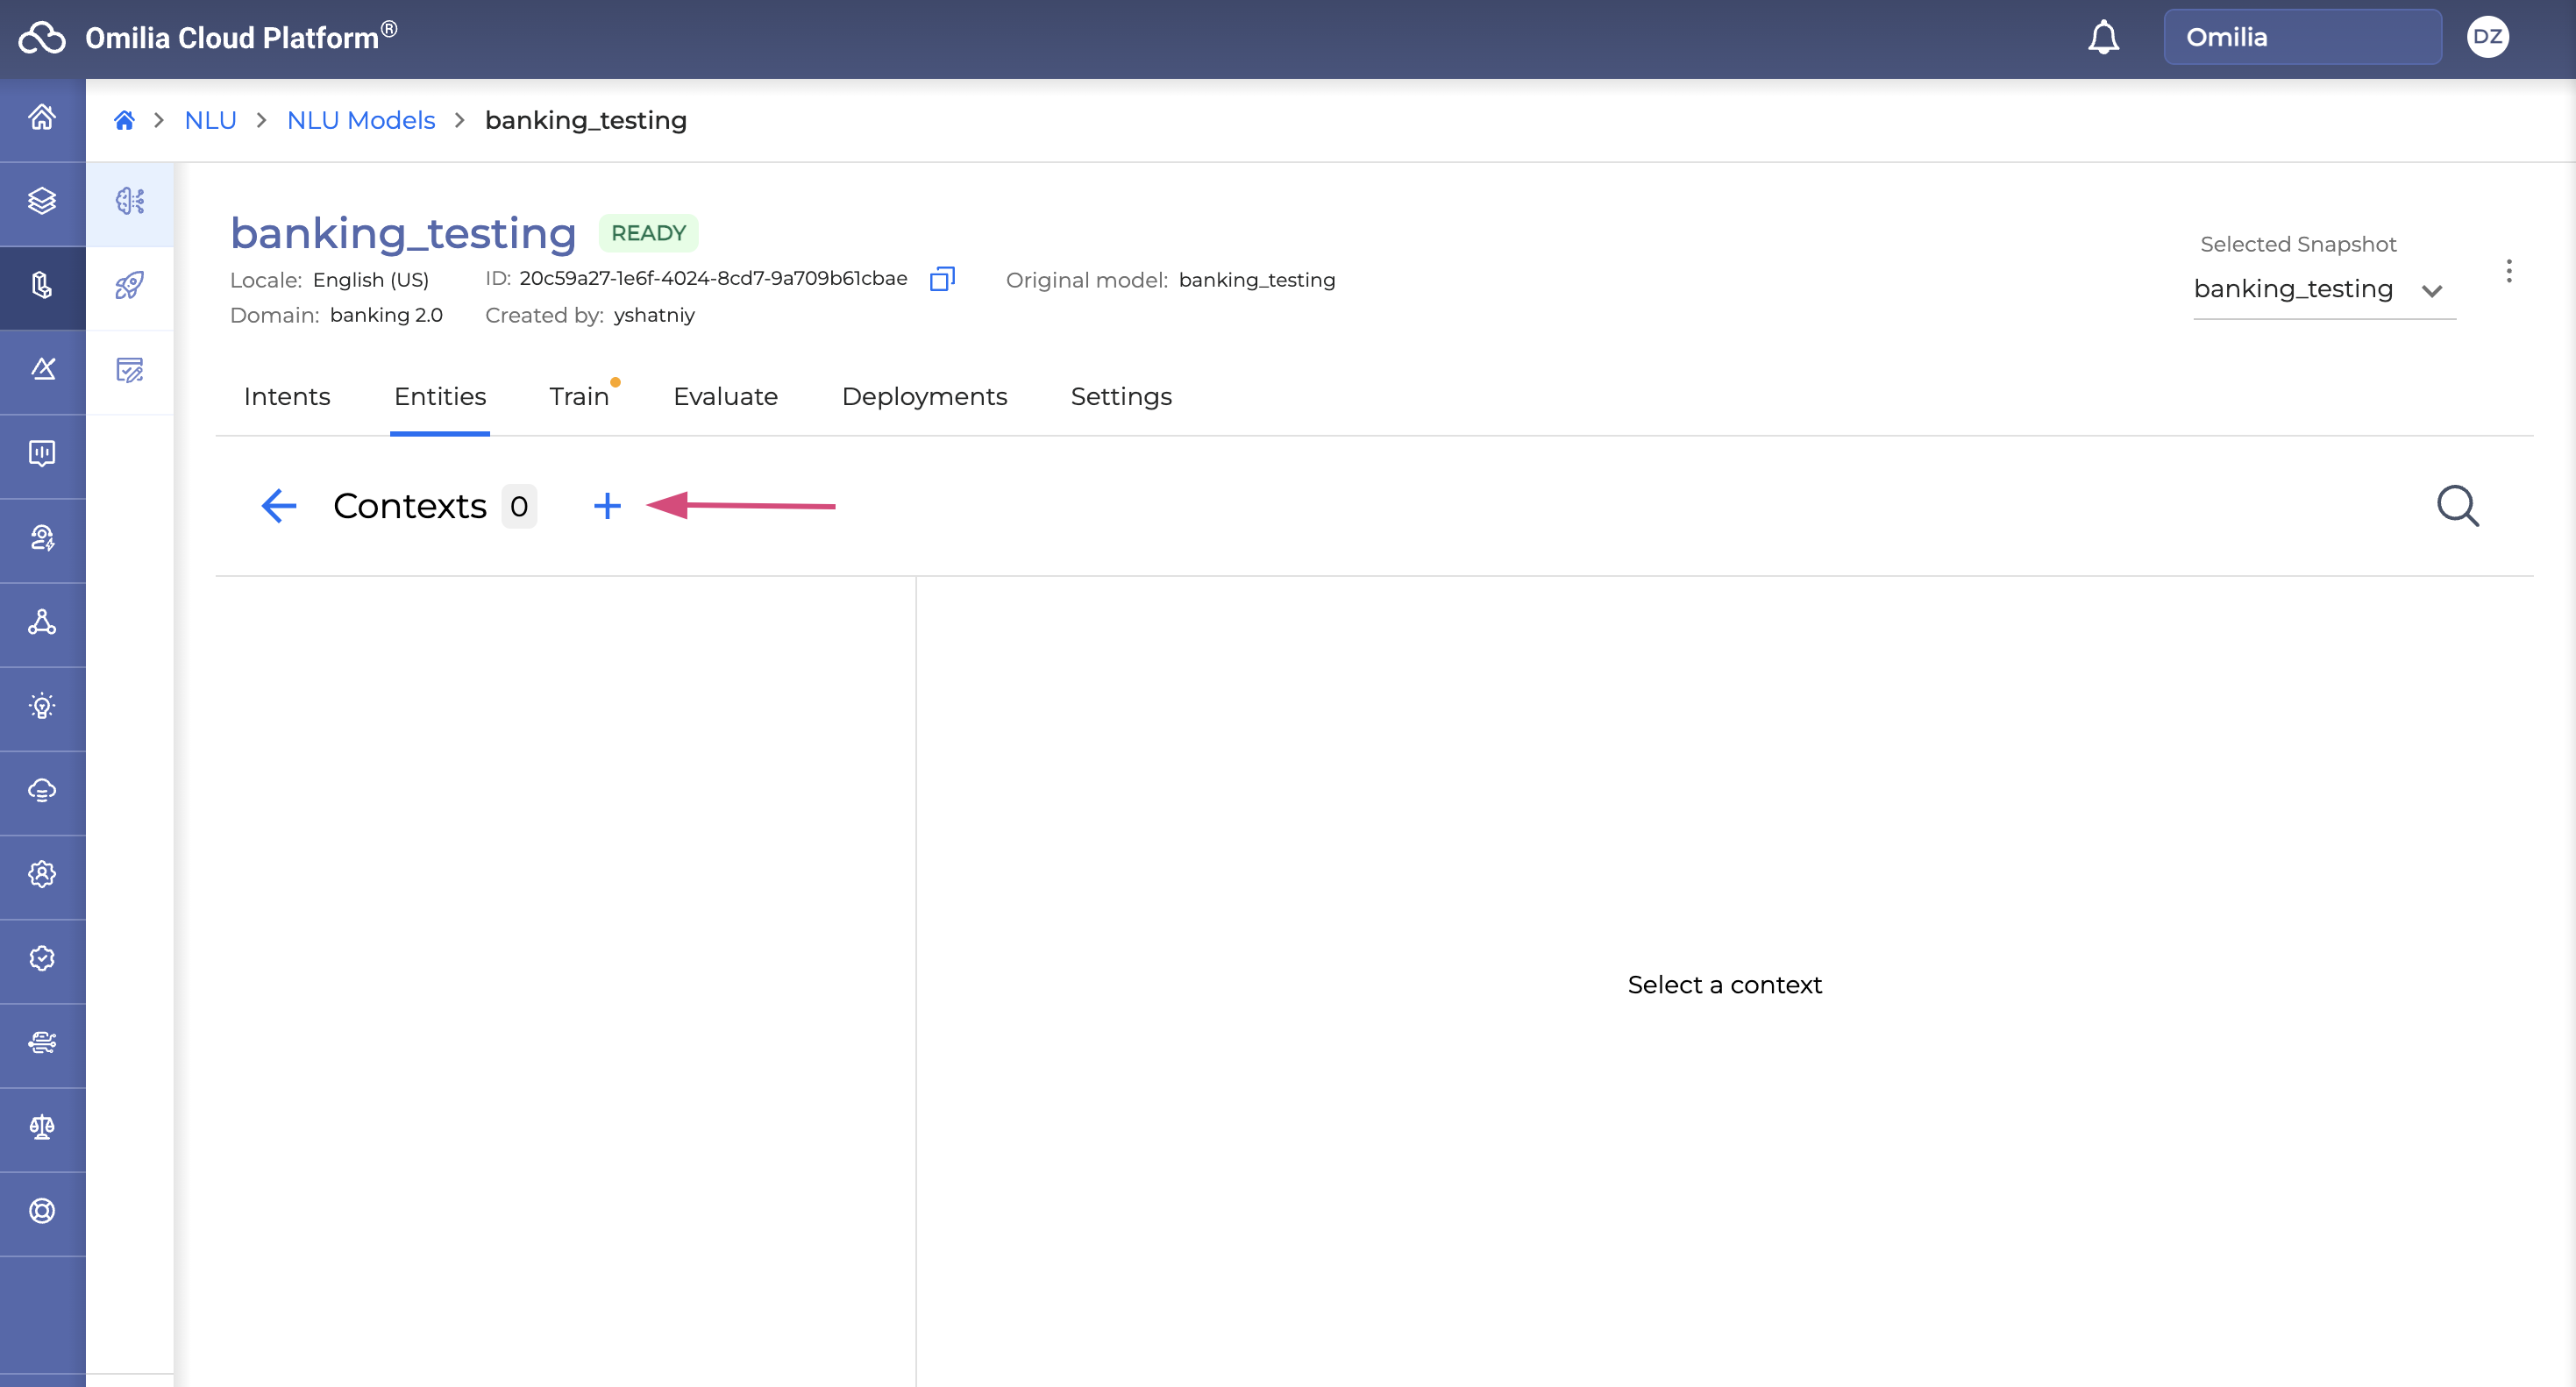This screenshot has height=1387, width=2576.
Task: Click the breadcrumb home icon
Action: click(124, 121)
